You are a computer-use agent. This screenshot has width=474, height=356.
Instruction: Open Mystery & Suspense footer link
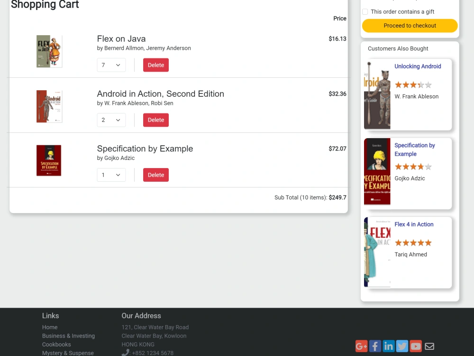tap(68, 353)
